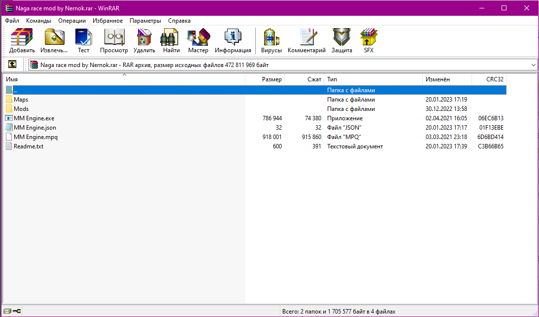Click the Защита (Protect) shield icon

(x=341, y=40)
